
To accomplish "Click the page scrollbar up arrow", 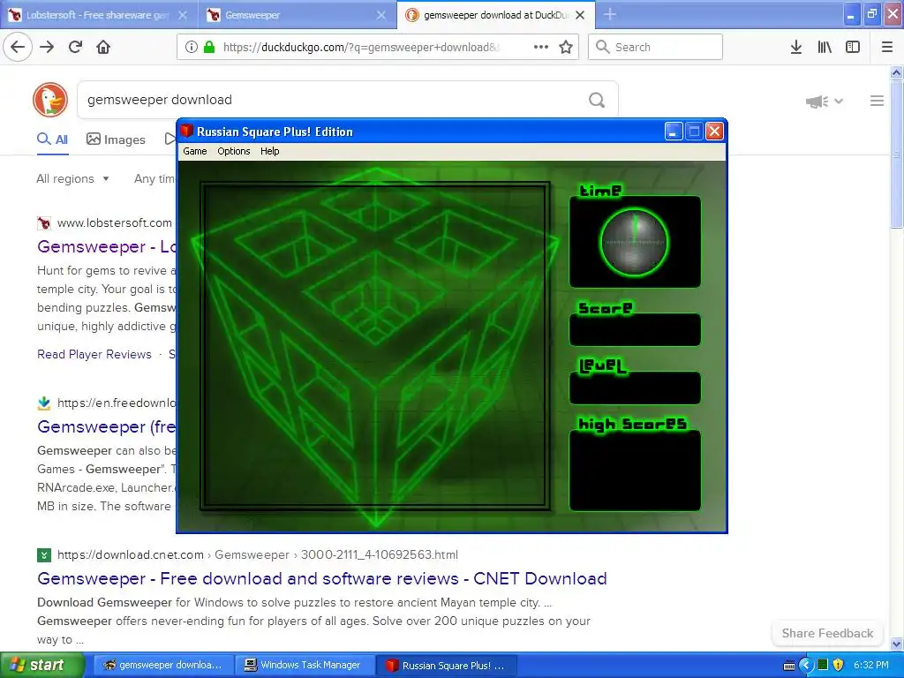I will pos(896,72).
